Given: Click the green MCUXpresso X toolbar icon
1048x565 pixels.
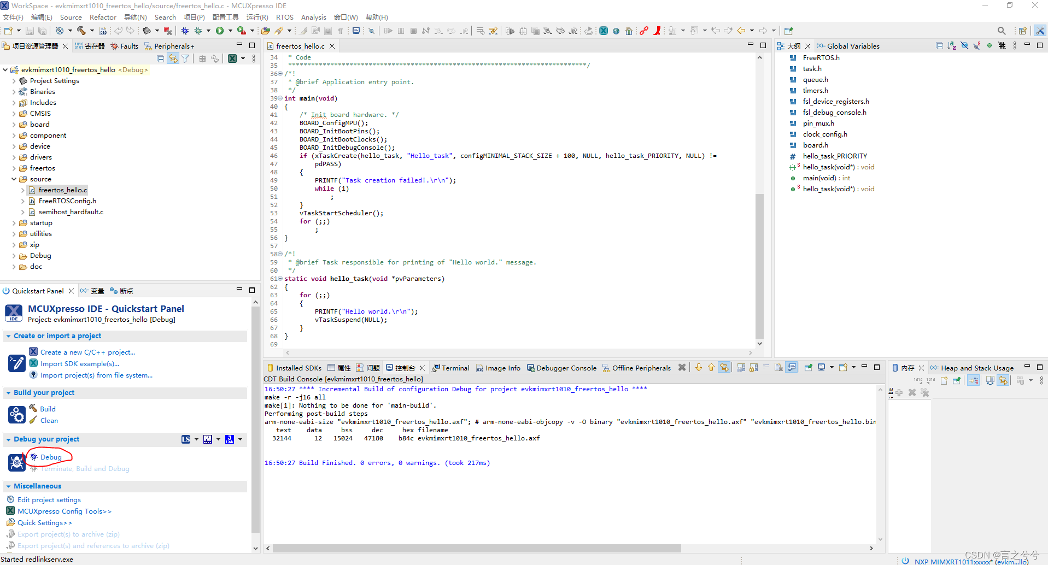Looking at the screenshot, I should 604,31.
